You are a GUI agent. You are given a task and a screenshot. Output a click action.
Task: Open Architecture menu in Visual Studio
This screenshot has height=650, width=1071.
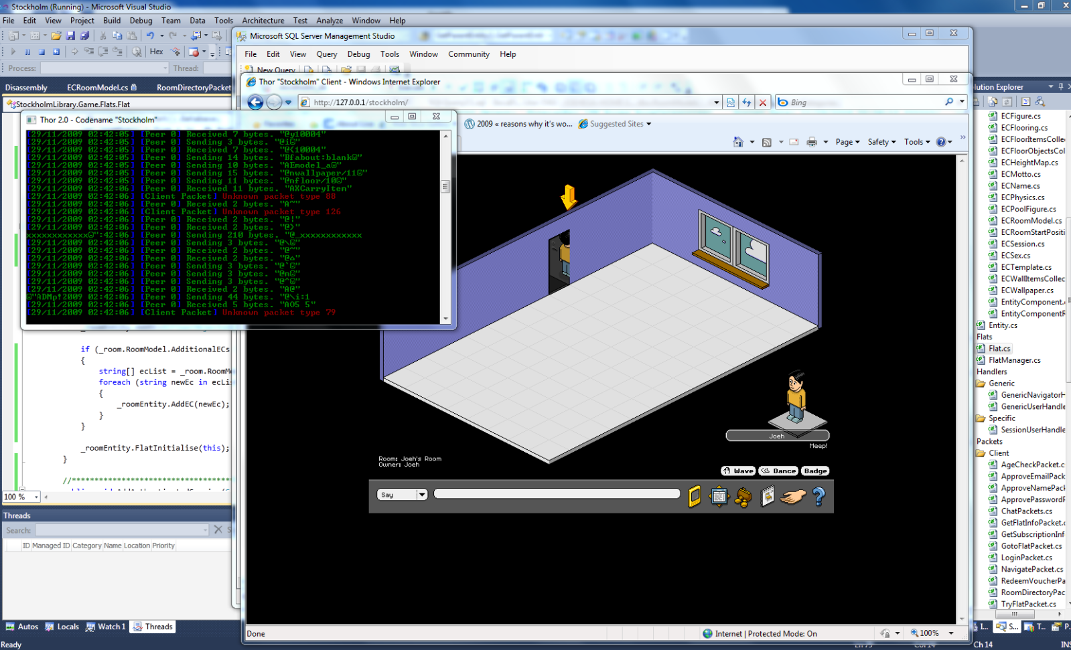click(263, 20)
